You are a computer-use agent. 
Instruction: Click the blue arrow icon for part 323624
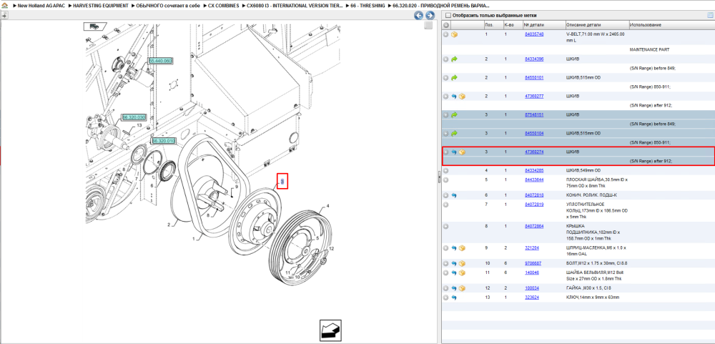pyautogui.click(x=454, y=298)
